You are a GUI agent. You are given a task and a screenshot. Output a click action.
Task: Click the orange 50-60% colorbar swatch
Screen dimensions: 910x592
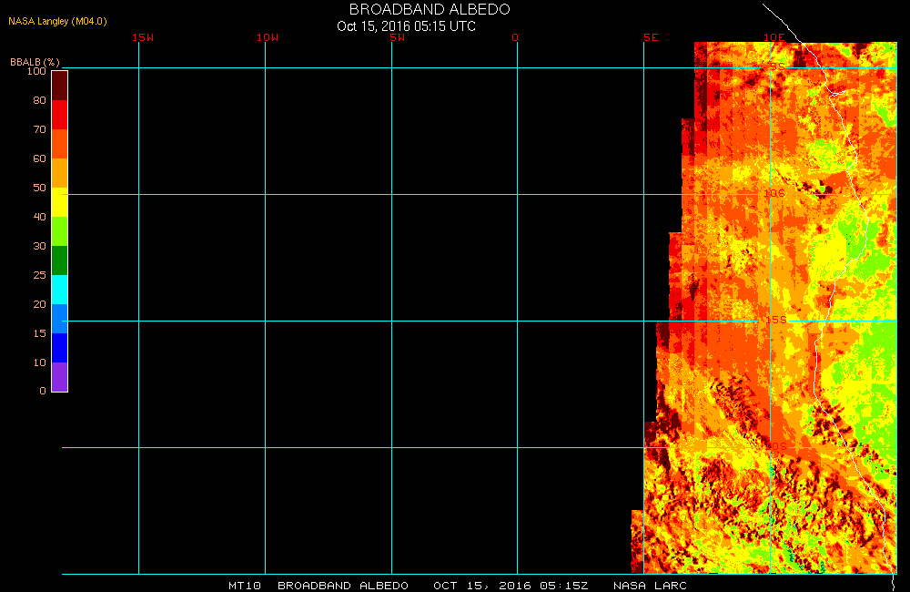click(59, 173)
